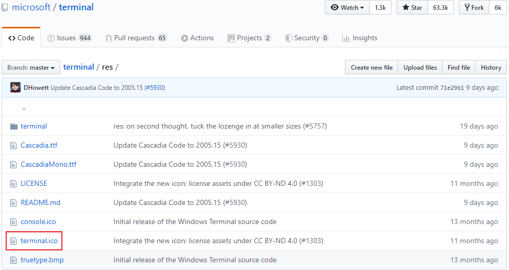Viewport: 509px width, 270px height.
Task: Open the Security tab
Action: 307,38
